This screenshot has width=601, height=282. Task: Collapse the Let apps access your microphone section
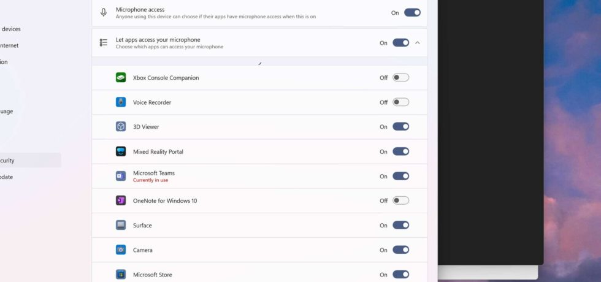coord(418,42)
